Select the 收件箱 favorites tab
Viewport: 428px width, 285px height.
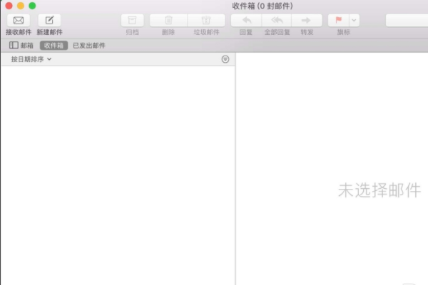53,46
